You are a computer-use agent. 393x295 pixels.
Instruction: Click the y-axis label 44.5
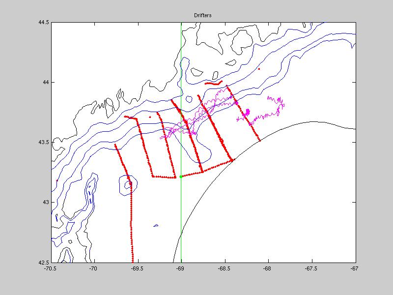point(44,22)
